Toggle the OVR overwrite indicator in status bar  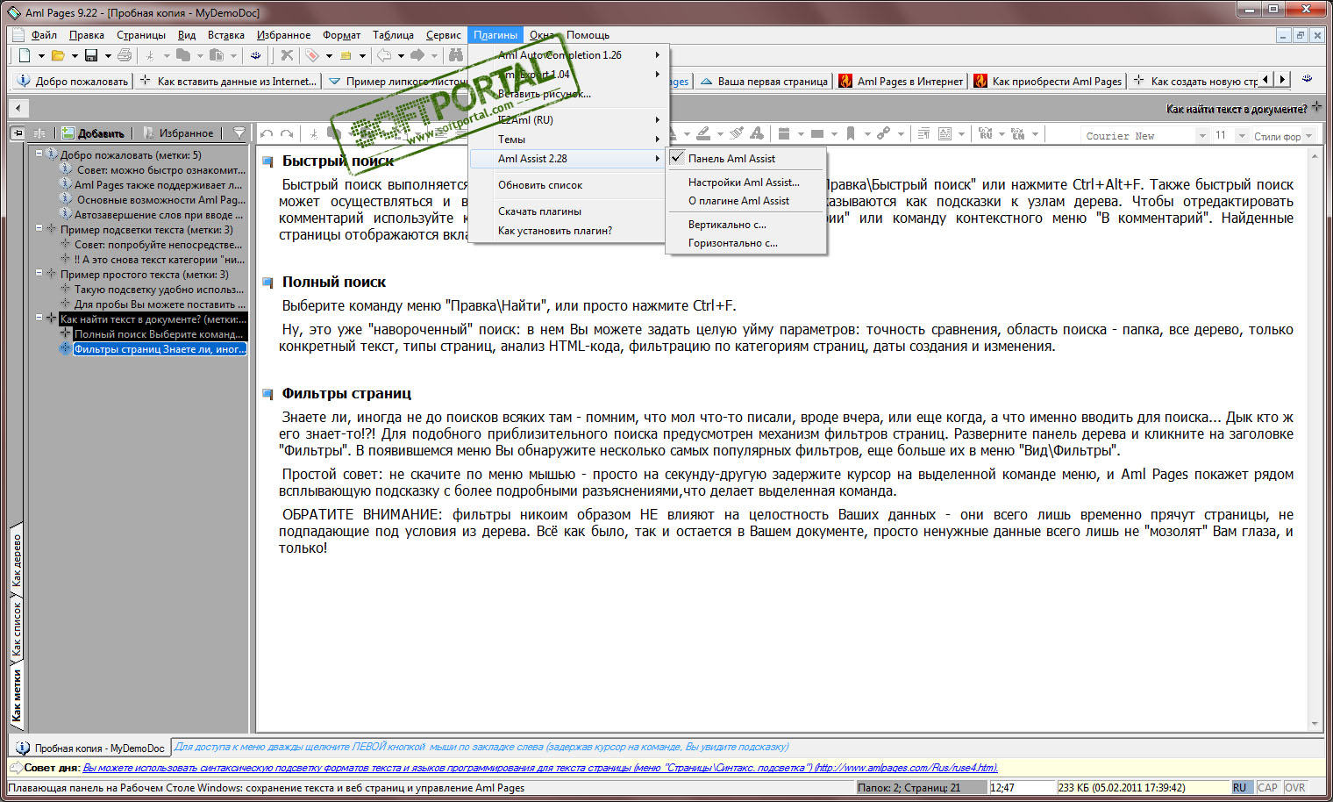[1295, 788]
